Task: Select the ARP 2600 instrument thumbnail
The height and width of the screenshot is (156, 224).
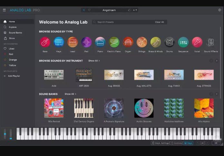Action: pos(84,75)
